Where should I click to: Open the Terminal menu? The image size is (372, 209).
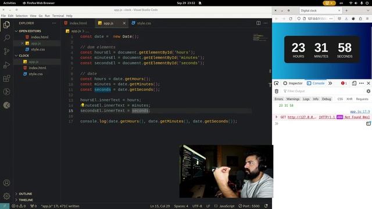58,16
